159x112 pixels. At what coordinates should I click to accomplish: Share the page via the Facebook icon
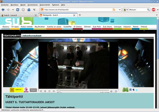click(131, 90)
